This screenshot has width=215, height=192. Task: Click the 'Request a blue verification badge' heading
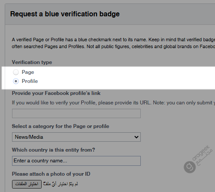pos(65,14)
